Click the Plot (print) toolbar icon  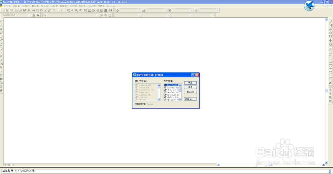(16, 10)
